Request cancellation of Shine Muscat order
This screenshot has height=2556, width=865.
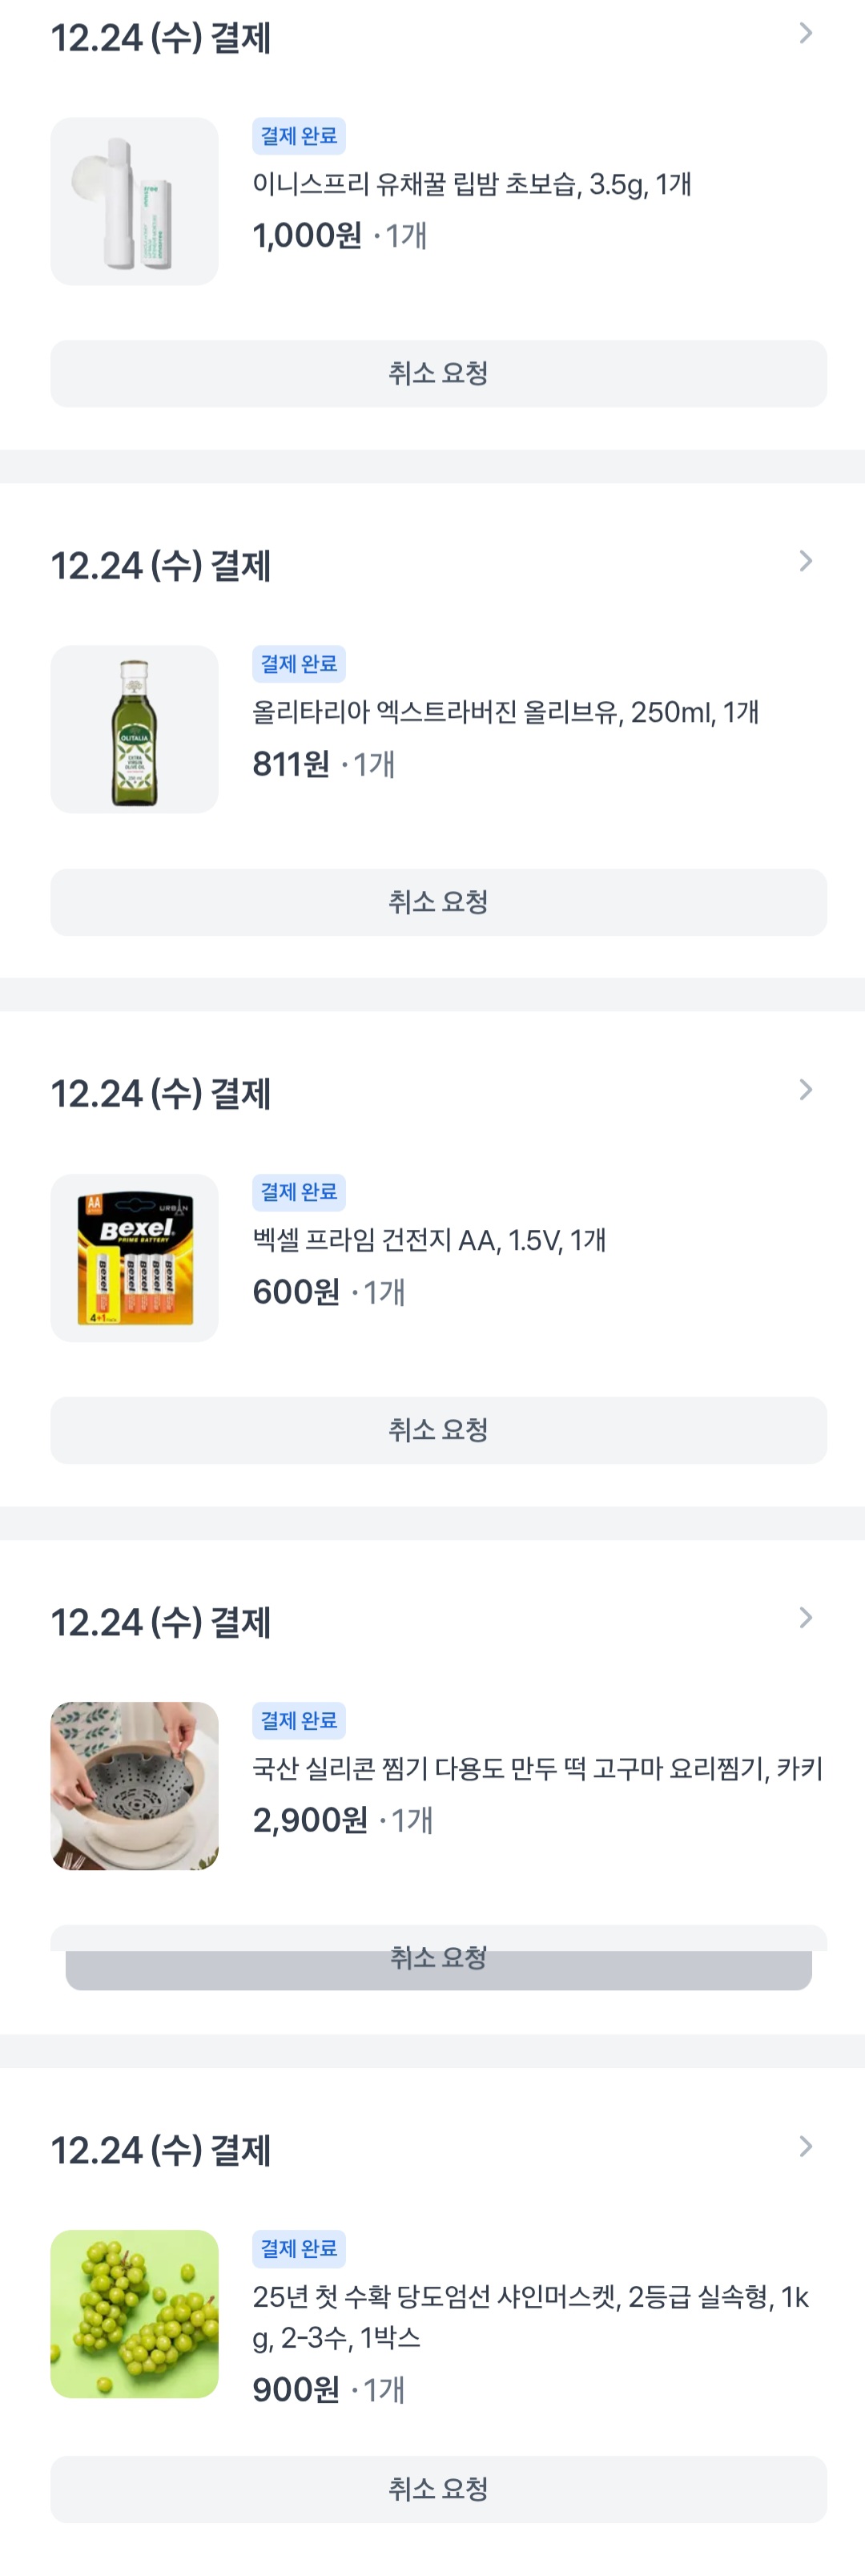click(x=438, y=2489)
